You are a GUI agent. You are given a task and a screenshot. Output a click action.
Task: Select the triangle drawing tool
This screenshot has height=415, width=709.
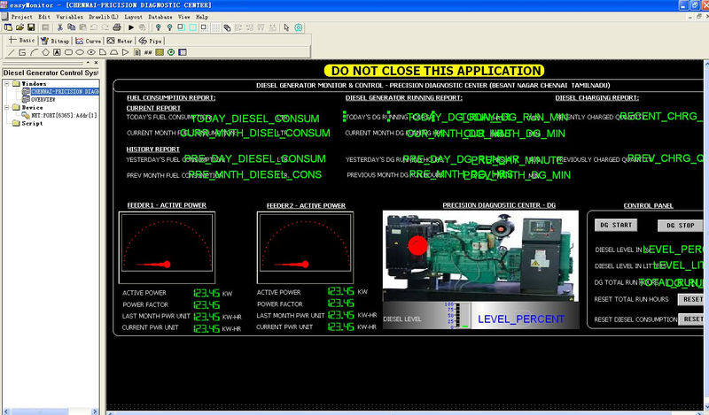[x=125, y=52]
